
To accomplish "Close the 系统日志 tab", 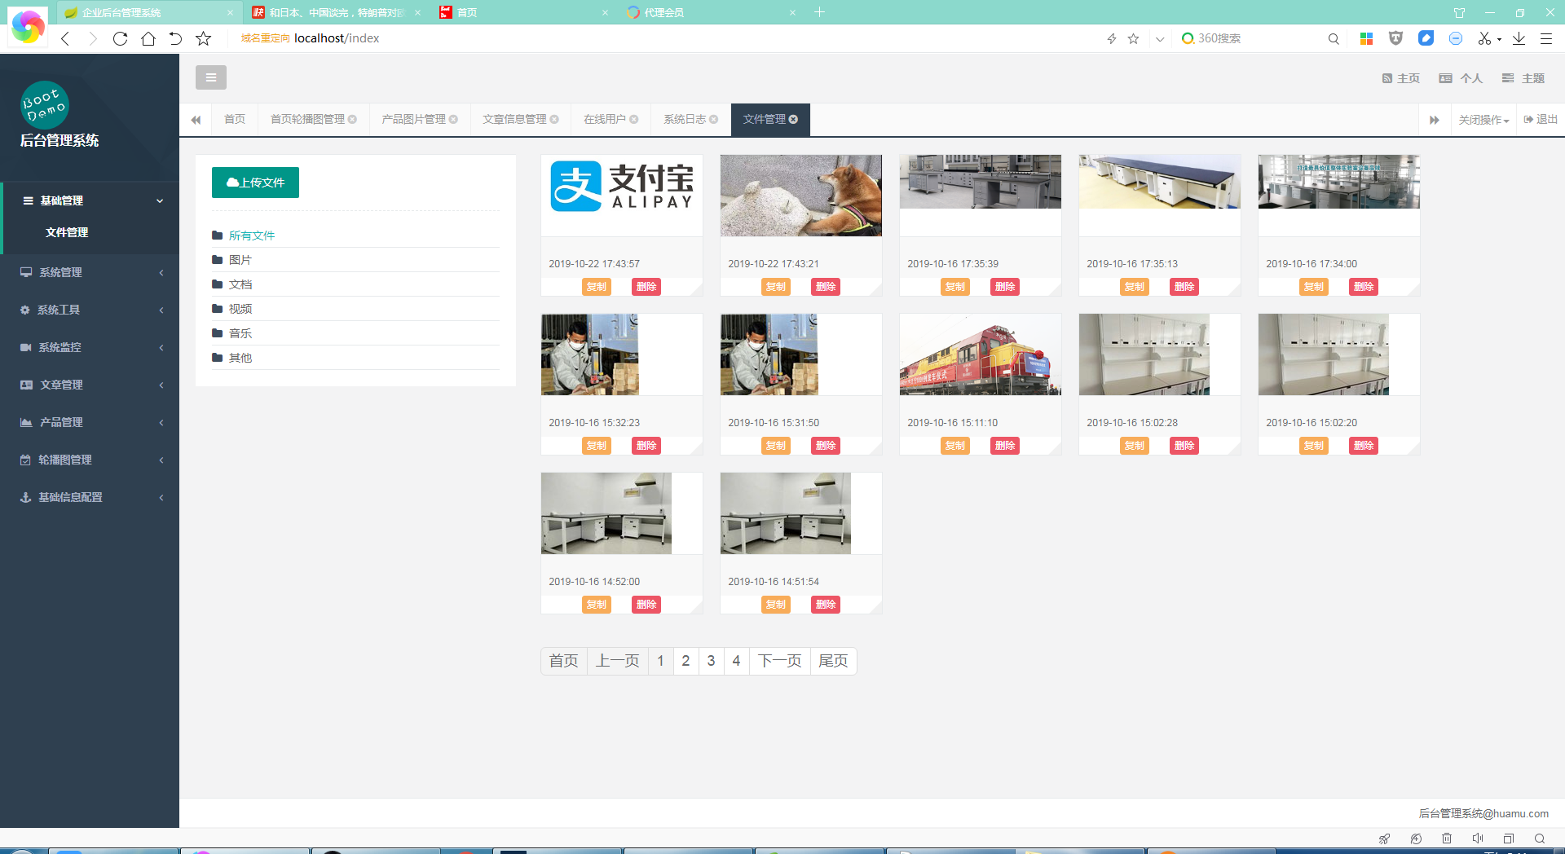I will 713,119.
